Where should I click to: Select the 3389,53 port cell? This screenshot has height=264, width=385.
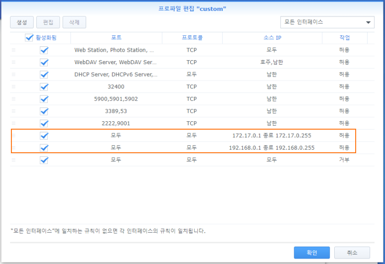click(116, 111)
